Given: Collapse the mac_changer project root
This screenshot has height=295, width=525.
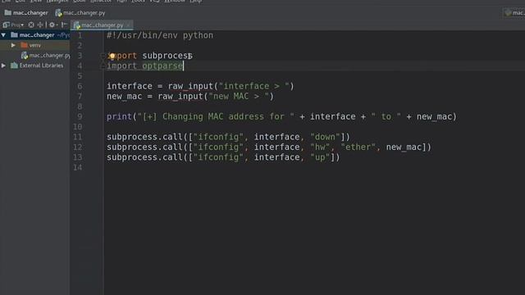Looking at the screenshot, I should [3, 34].
